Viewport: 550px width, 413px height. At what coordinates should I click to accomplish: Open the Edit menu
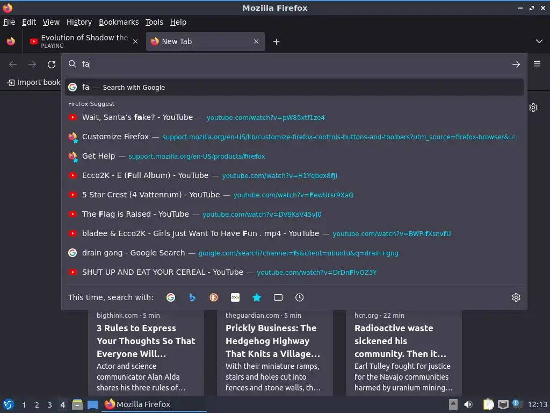click(x=29, y=22)
